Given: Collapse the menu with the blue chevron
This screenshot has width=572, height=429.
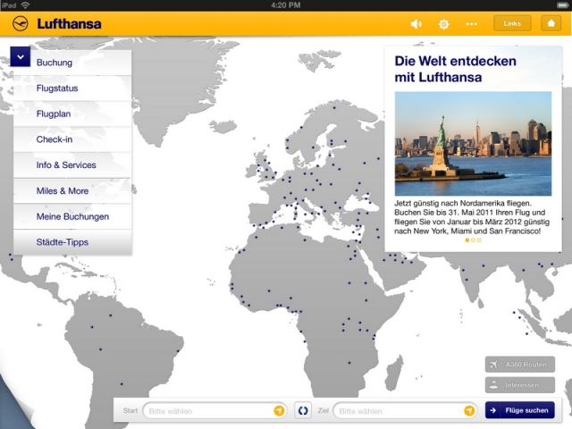Looking at the screenshot, I should tap(20, 56).
